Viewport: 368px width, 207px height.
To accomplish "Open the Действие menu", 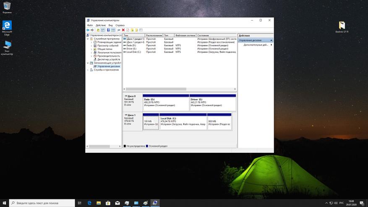I will [x=100, y=25].
